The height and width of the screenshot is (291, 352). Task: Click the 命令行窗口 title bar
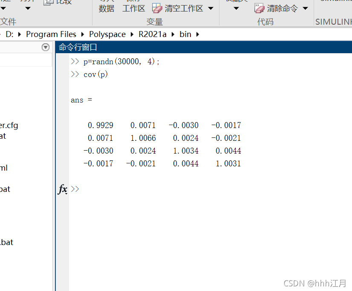[204, 47]
